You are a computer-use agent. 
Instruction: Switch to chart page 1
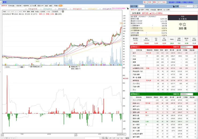2,138
